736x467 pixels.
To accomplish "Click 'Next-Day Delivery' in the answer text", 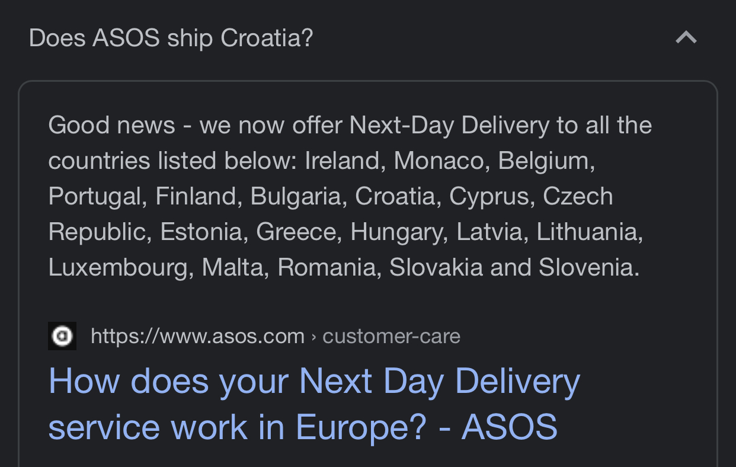I will click(449, 126).
